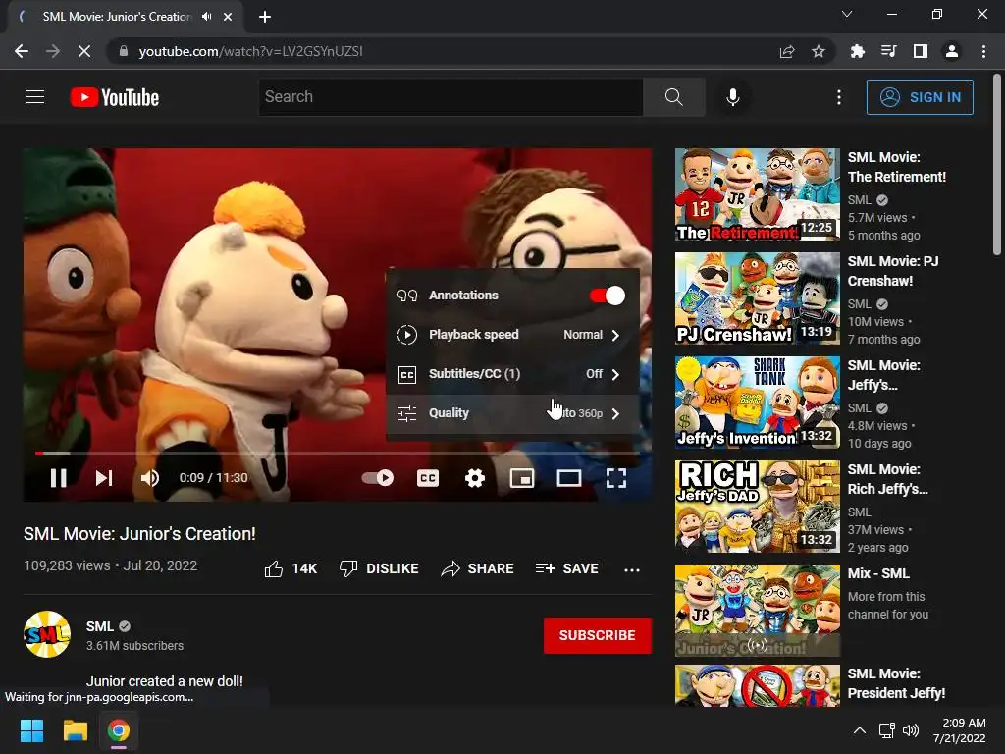Click the Chrome taskbar icon
1005x754 pixels.
[118, 730]
